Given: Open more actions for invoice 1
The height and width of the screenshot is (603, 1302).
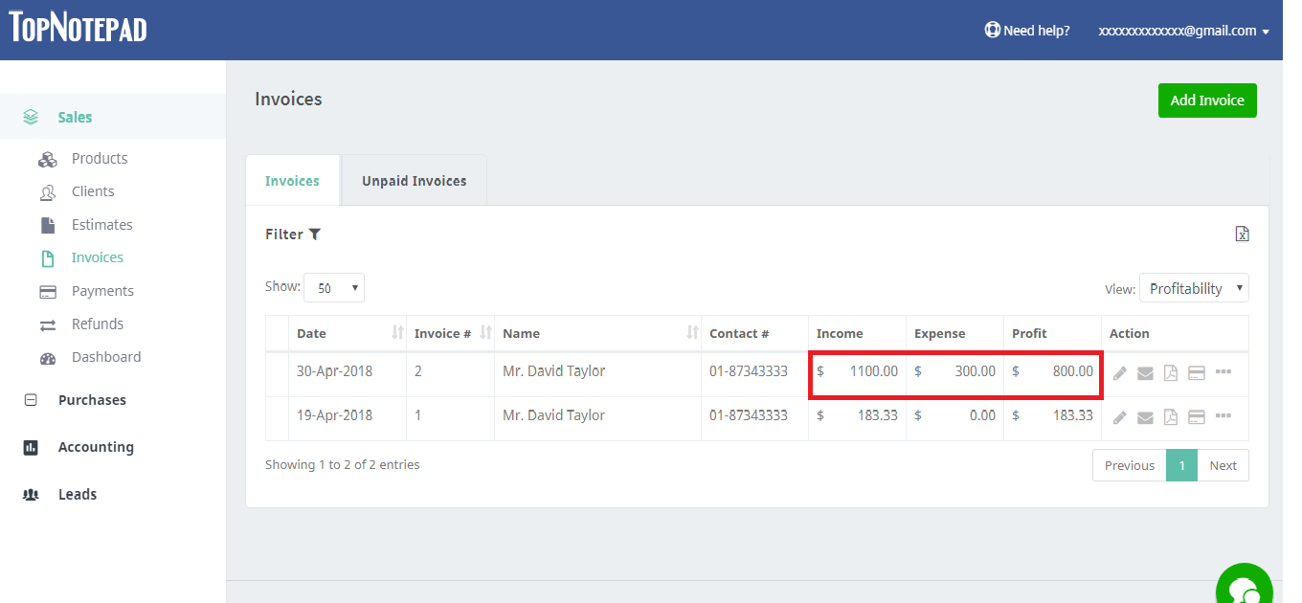Looking at the screenshot, I should [x=1223, y=416].
